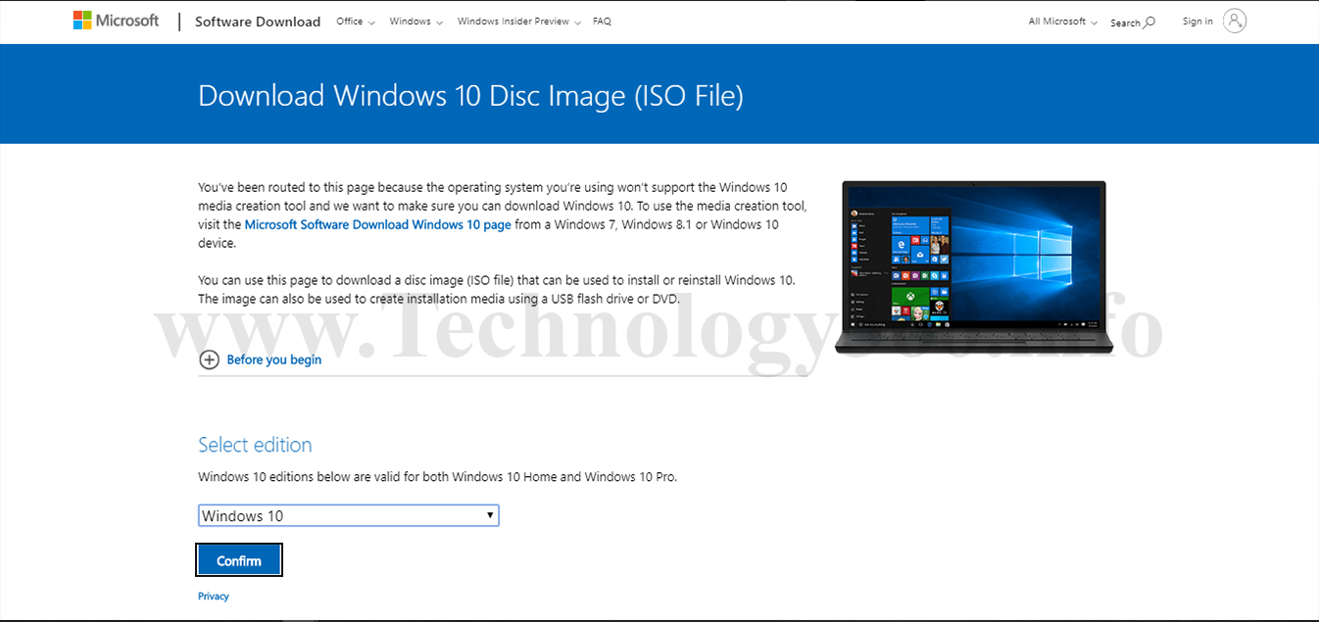
Task: Open the Windows 10 edition select box
Action: (x=349, y=515)
